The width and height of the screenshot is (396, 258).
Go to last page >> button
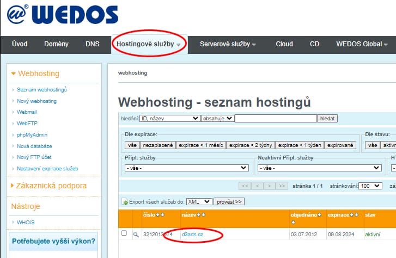tap(282, 186)
